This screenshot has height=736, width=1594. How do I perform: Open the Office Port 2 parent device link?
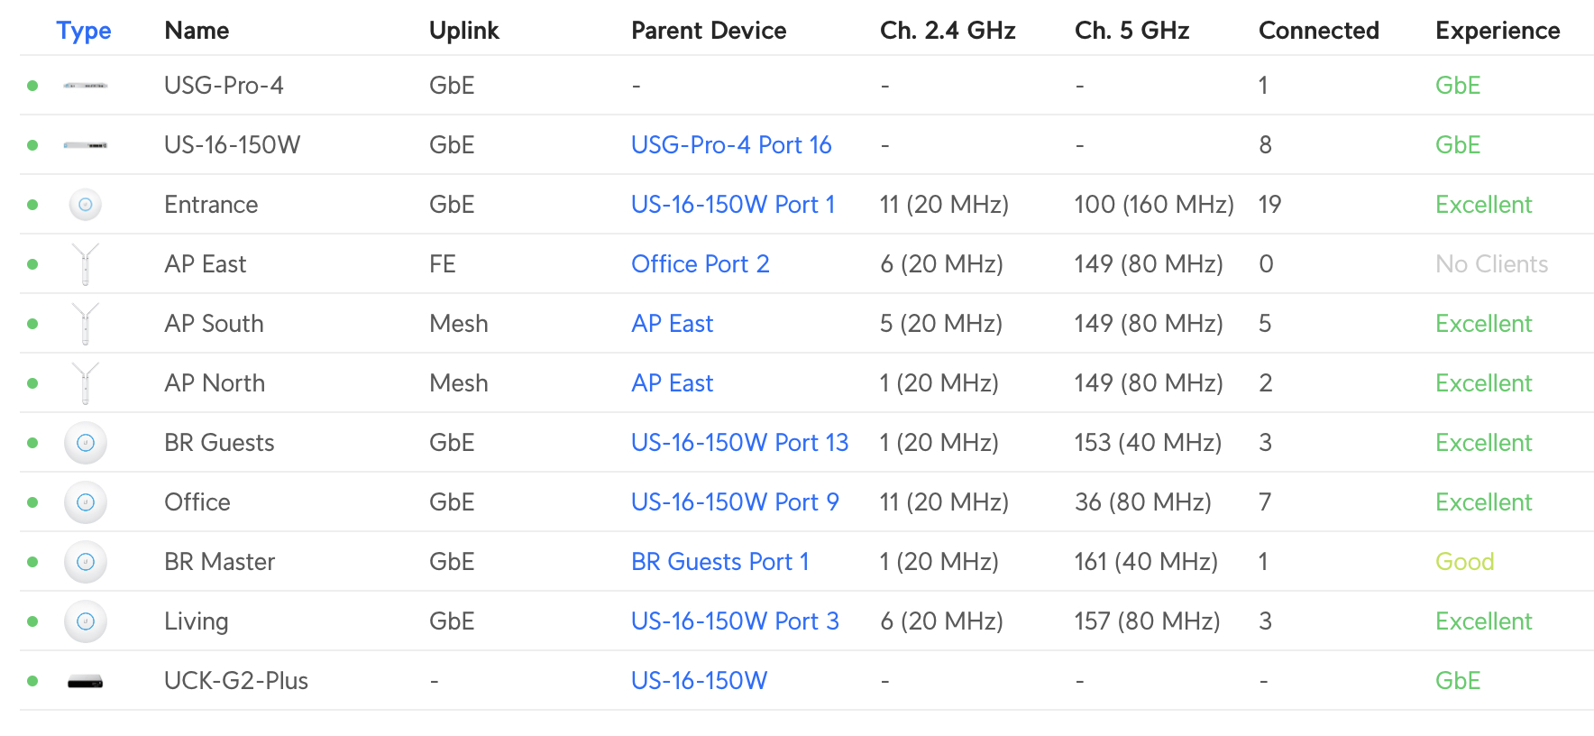(x=701, y=263)
